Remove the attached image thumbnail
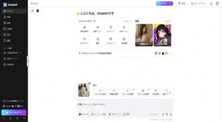The image size is (222, 122). (89, 83)
